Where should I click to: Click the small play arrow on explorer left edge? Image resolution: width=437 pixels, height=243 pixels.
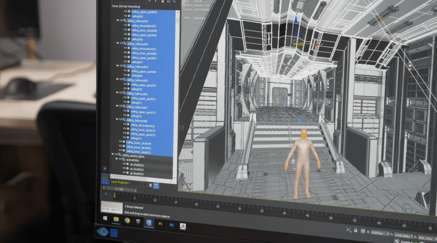click(105, 168)
